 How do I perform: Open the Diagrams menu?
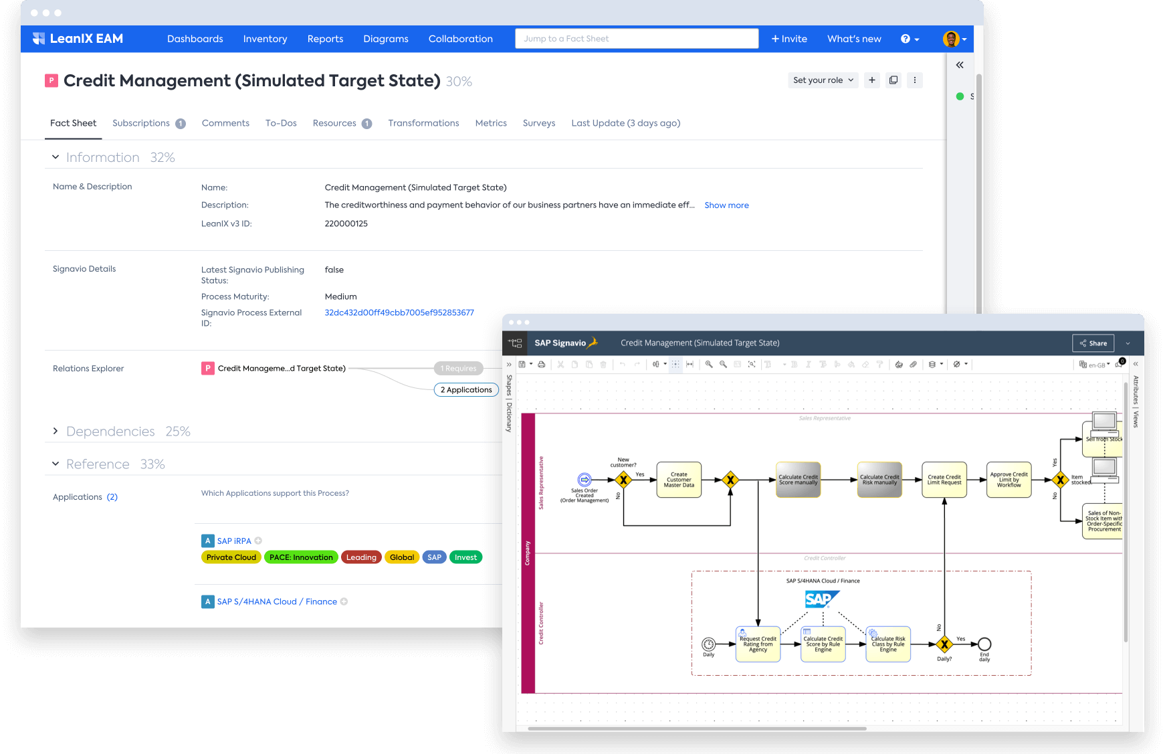pyautogui.click(x=386, y=39)
